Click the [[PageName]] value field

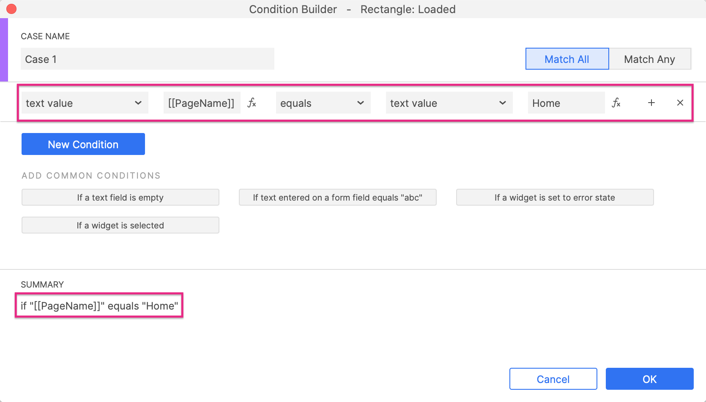tap(202, 103)
